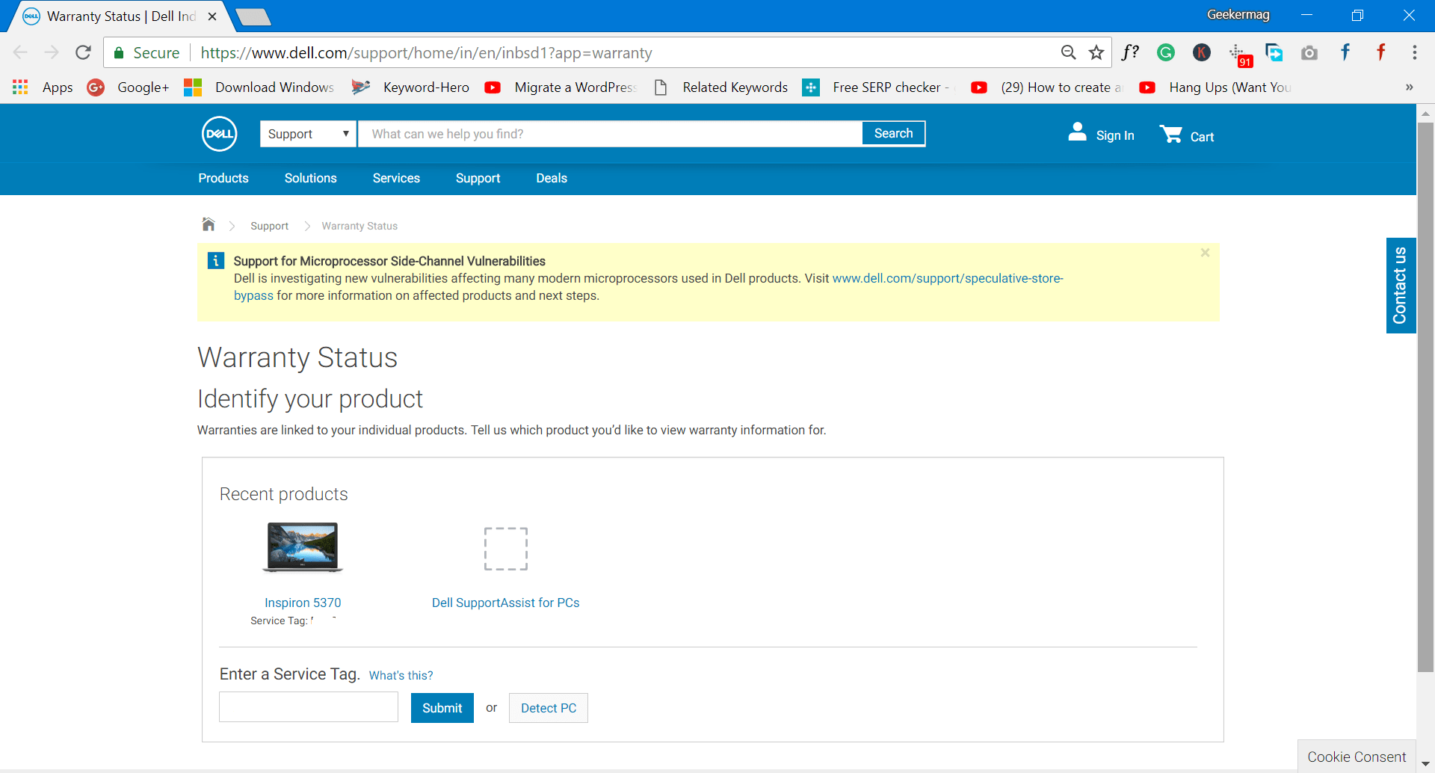Click the home breadcrumb icon
Viewport: 1435px width, 773px height.
click(209, 224)
